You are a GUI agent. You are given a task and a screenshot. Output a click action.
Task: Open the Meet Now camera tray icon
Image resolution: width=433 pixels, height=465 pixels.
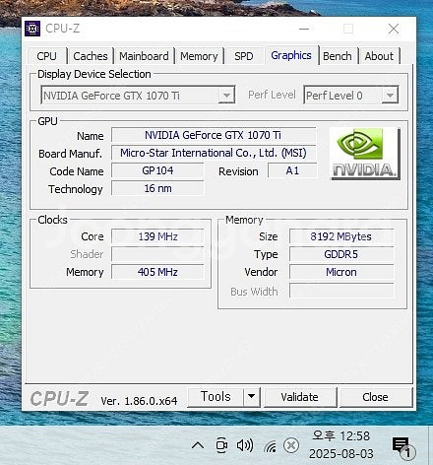click(x=221, y=445)
